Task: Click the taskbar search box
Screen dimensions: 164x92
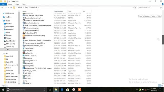Action: click(x=26, y=90)
